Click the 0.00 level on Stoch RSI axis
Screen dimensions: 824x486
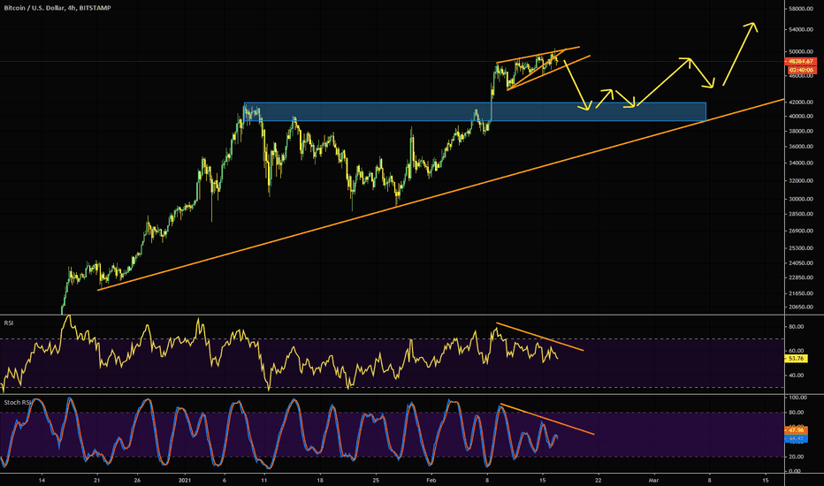click(795, 471)
